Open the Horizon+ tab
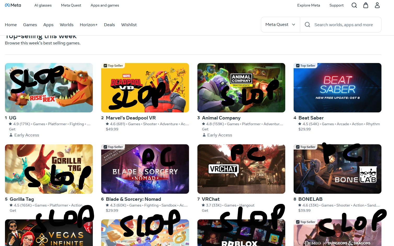 pos(89,25)
